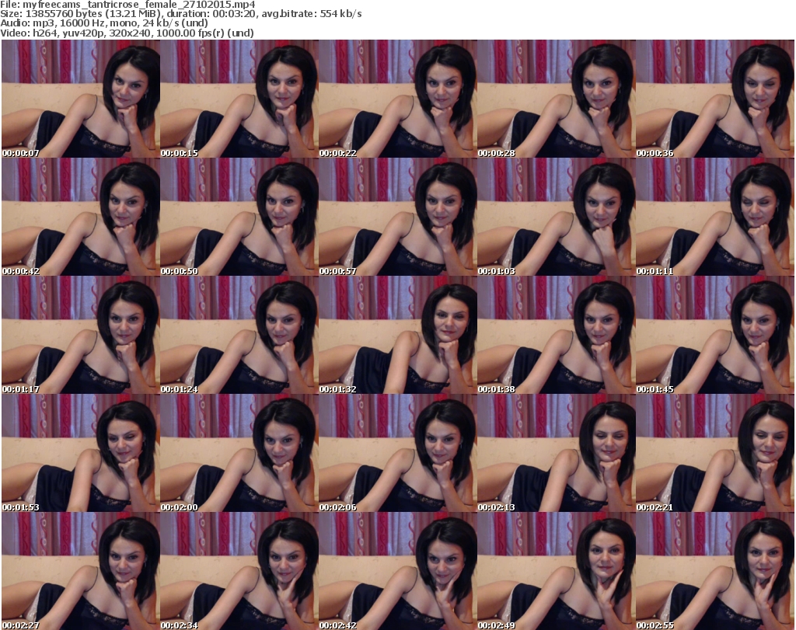Image resolution: width=796 pixels, height=630 pixels.
Task: Choose the frame at 00:02:00
Action: pos(239,453)
